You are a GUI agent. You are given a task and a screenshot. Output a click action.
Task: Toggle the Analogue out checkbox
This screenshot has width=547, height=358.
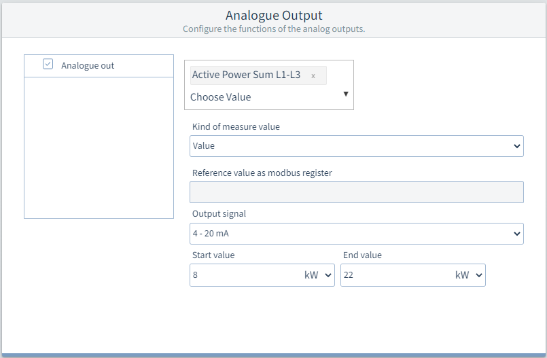click(48, 64)
